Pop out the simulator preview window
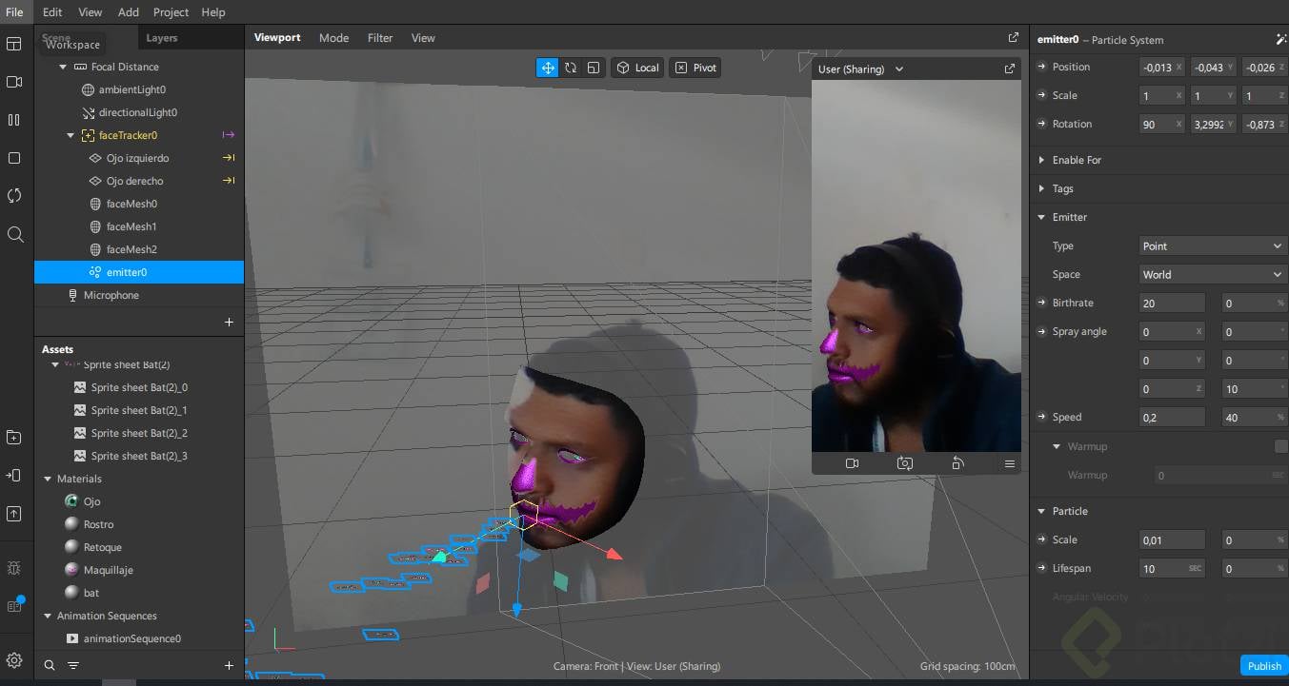Viewport: 1289px width, 686px height. [1009, 69]
